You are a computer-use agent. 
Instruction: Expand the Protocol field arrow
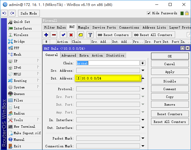point(143,89)
